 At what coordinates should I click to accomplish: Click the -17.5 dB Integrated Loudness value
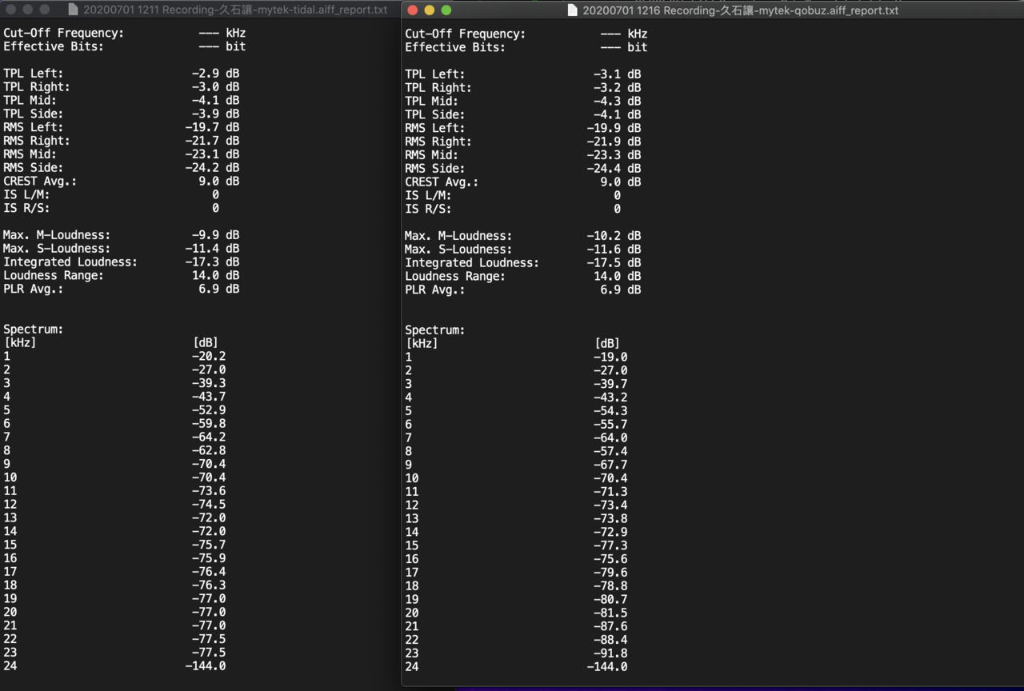click(x=614, y=262)
